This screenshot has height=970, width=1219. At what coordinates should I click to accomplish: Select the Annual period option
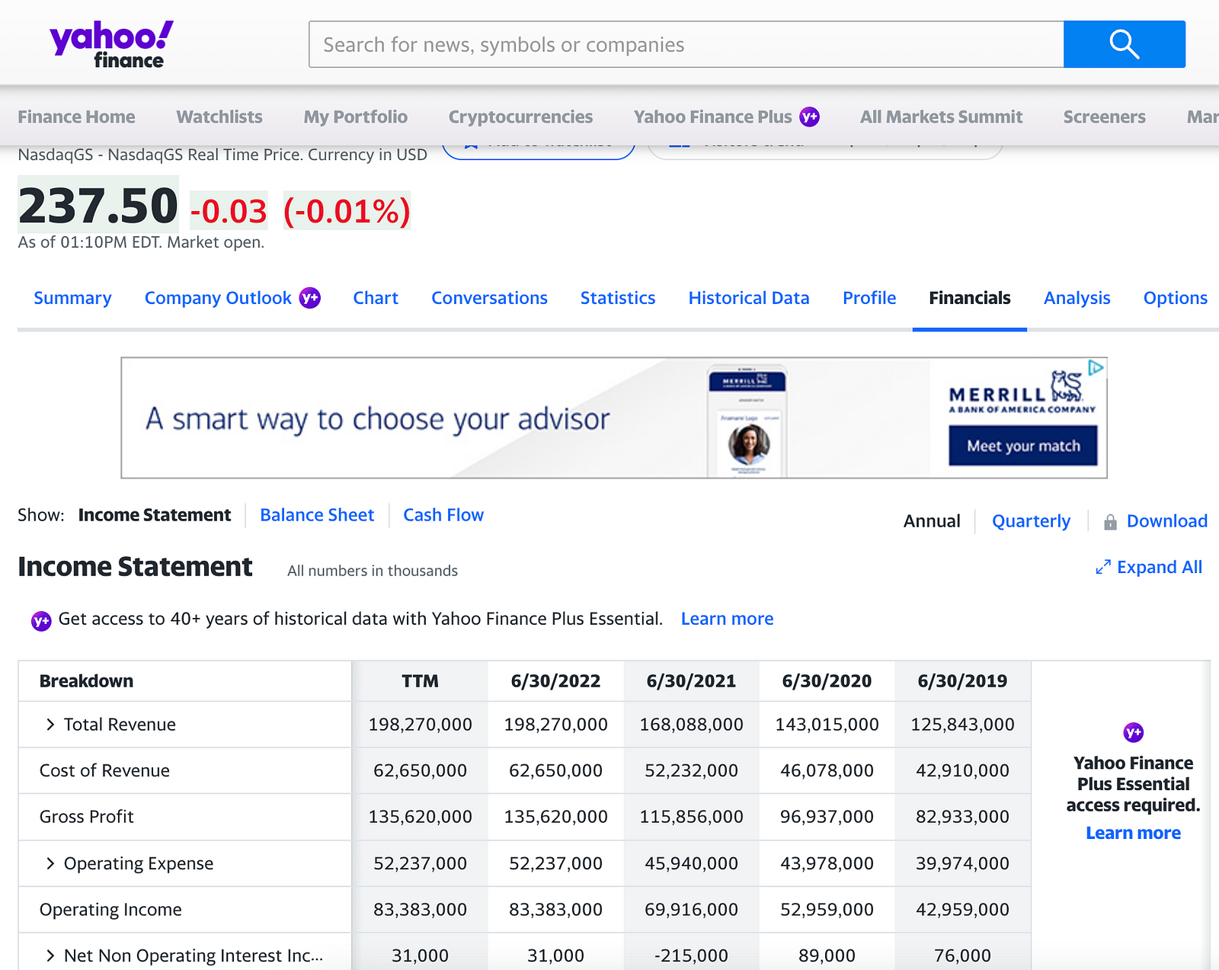click(931, 521)
